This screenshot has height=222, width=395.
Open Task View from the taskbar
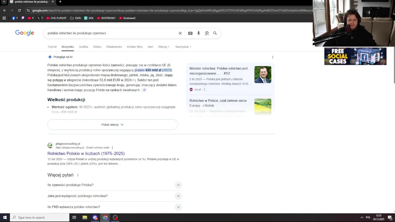click(x=74, y=217)
